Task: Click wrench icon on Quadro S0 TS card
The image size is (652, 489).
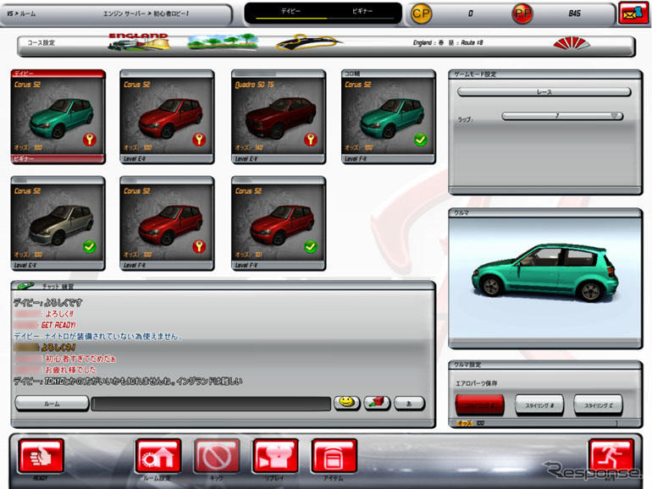Action: point(311,140)
